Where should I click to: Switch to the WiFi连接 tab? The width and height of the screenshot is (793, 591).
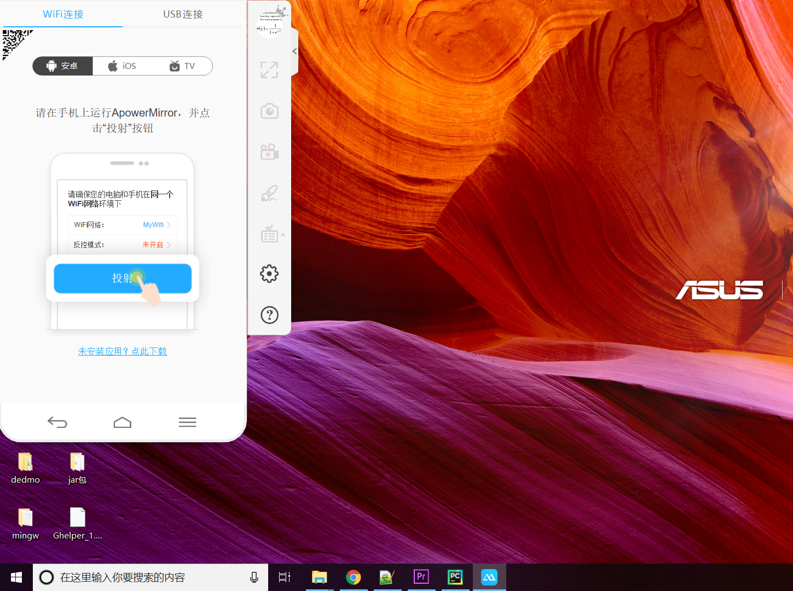(x=63, y=14)
